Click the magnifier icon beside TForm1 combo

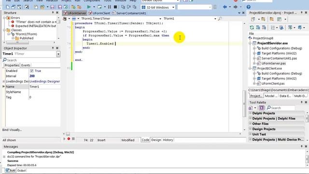[220, 18]
